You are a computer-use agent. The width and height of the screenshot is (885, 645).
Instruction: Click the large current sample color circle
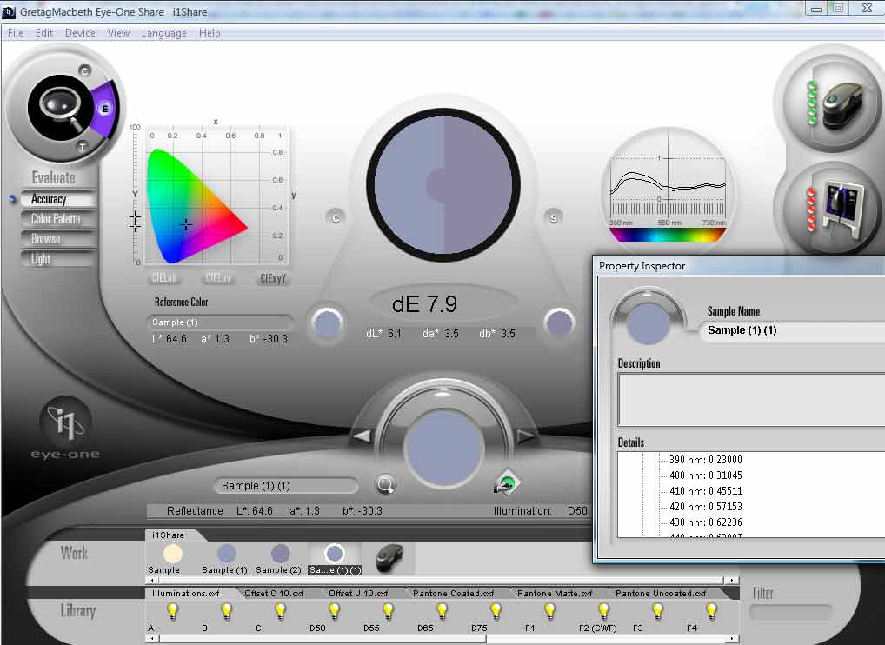443,449
